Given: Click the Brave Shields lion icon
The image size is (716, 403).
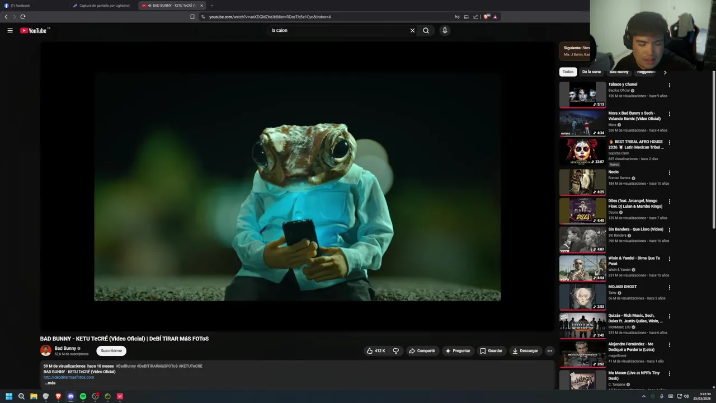Looking at the screenshot, I should click(x=487, y=17).
